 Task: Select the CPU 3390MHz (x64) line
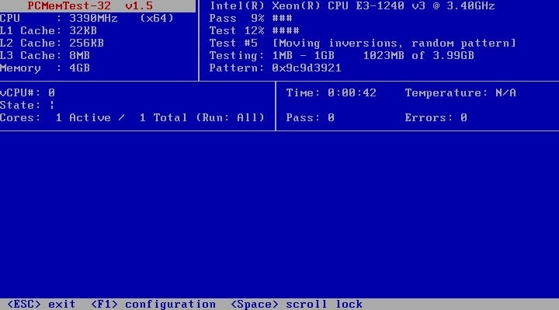point(87,18)
